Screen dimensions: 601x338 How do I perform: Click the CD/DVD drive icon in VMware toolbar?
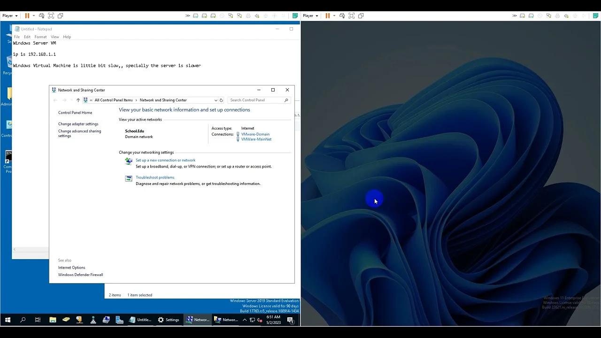coord(204,15)
